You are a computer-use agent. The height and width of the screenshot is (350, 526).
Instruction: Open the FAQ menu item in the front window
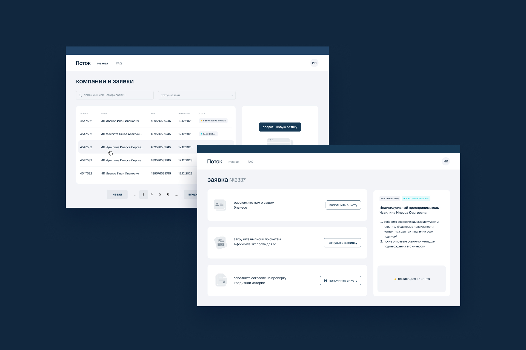coord(250,162)
